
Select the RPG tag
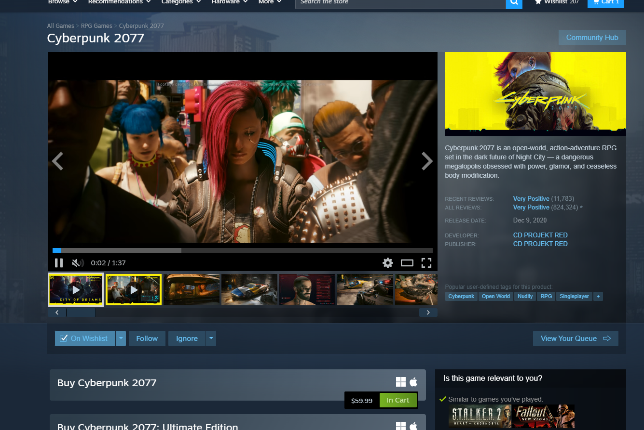coord(546,296)
